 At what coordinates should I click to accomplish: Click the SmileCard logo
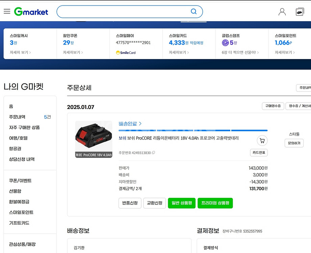pos(126,53)
